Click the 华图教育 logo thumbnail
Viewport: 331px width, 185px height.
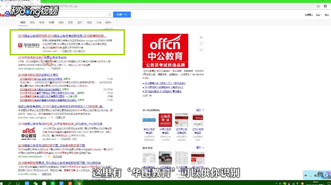[x=29, y=45]
